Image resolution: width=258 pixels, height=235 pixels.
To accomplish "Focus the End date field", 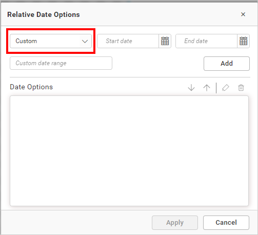I will 206,41.
